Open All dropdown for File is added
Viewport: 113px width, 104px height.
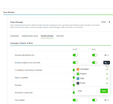tap(106, 100)
